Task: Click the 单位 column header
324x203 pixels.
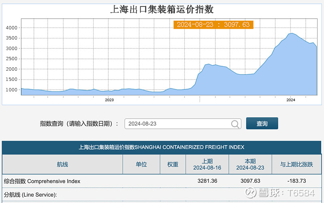Action: click(141, 165)
